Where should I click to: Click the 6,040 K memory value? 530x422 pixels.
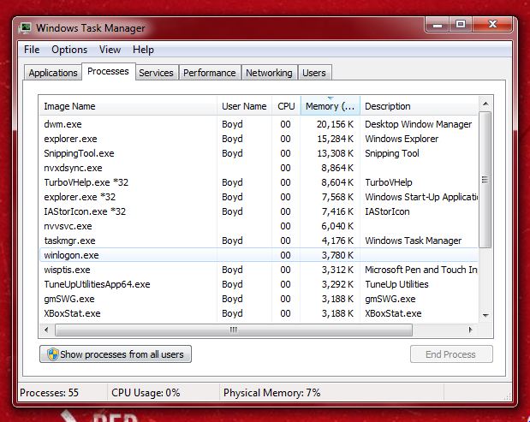pyautogui.click(x=337, y=226)
